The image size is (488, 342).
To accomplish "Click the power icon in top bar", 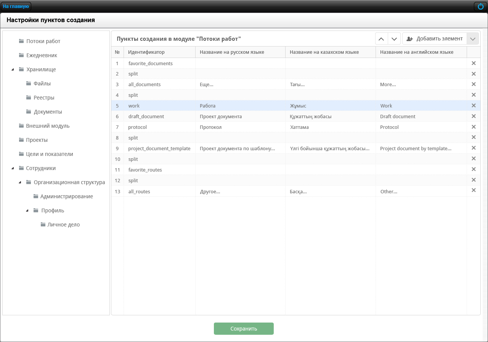I will [480, 6].
